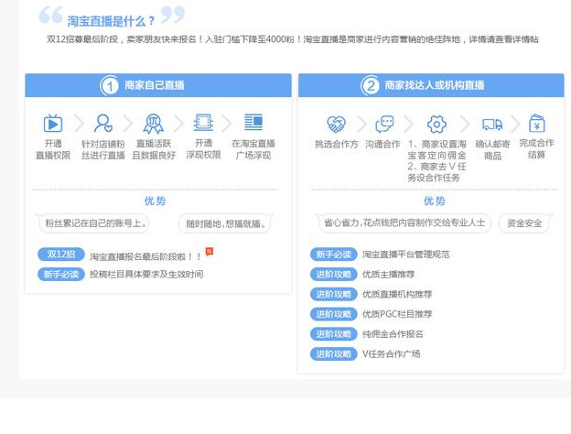Click the 开通直播权限 step label

pyautogui.click(x=53, y=149)
